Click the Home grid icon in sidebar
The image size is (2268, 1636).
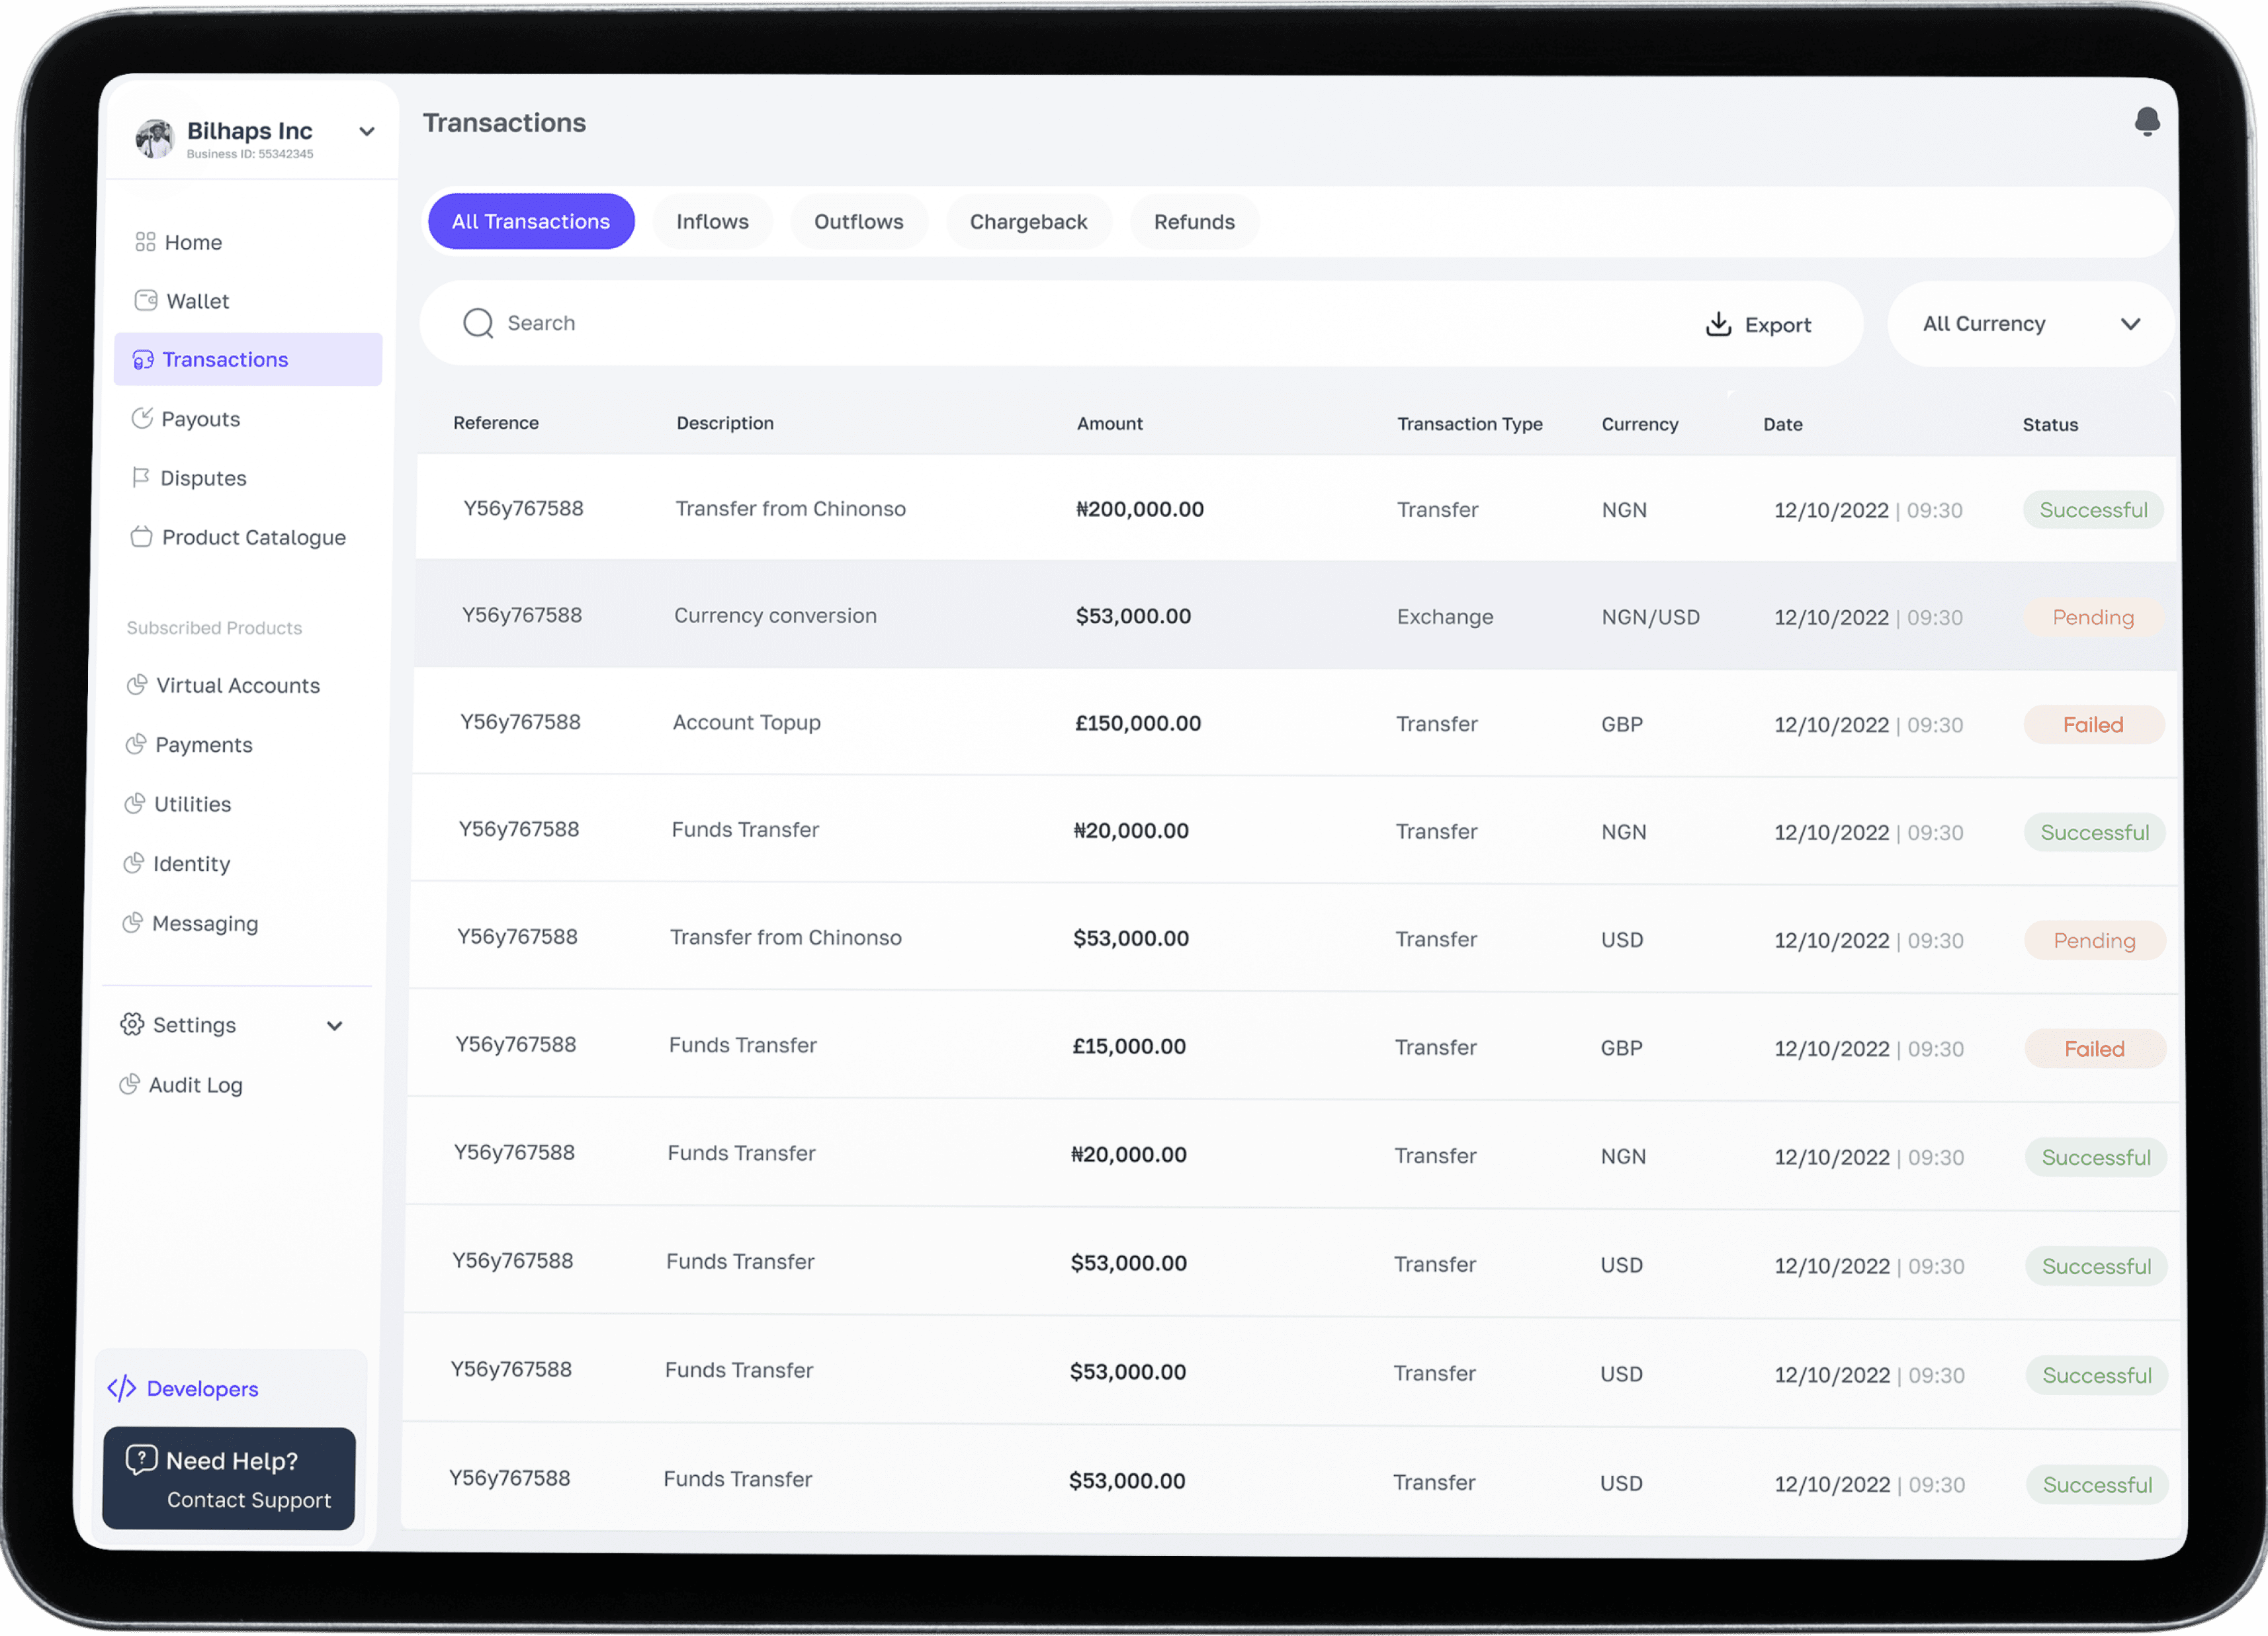click(x=145, y=242)
